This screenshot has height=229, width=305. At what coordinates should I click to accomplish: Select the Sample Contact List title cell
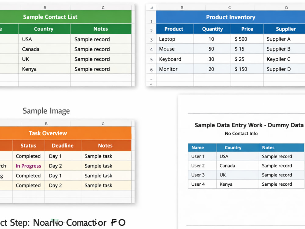(66, 17)
